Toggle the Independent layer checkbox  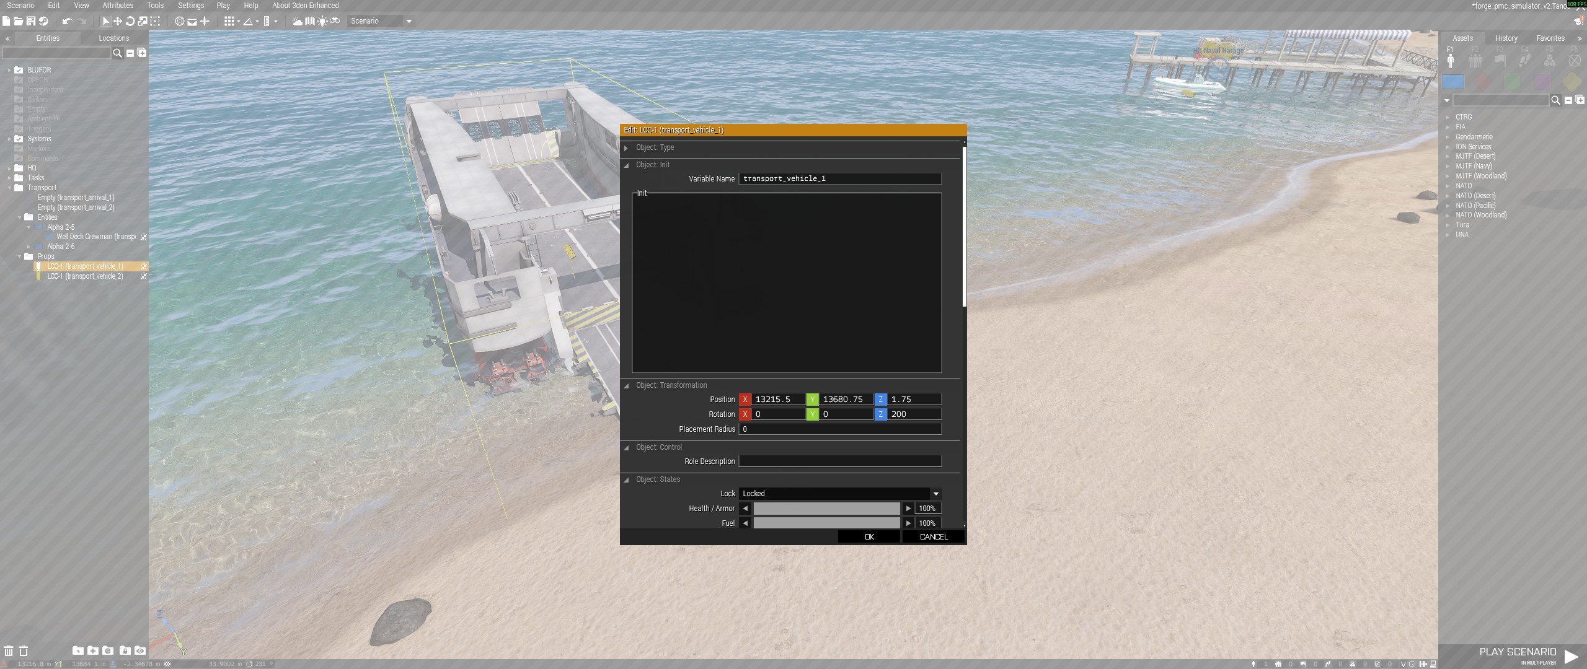pyautogui.click(x=19, y=90)
